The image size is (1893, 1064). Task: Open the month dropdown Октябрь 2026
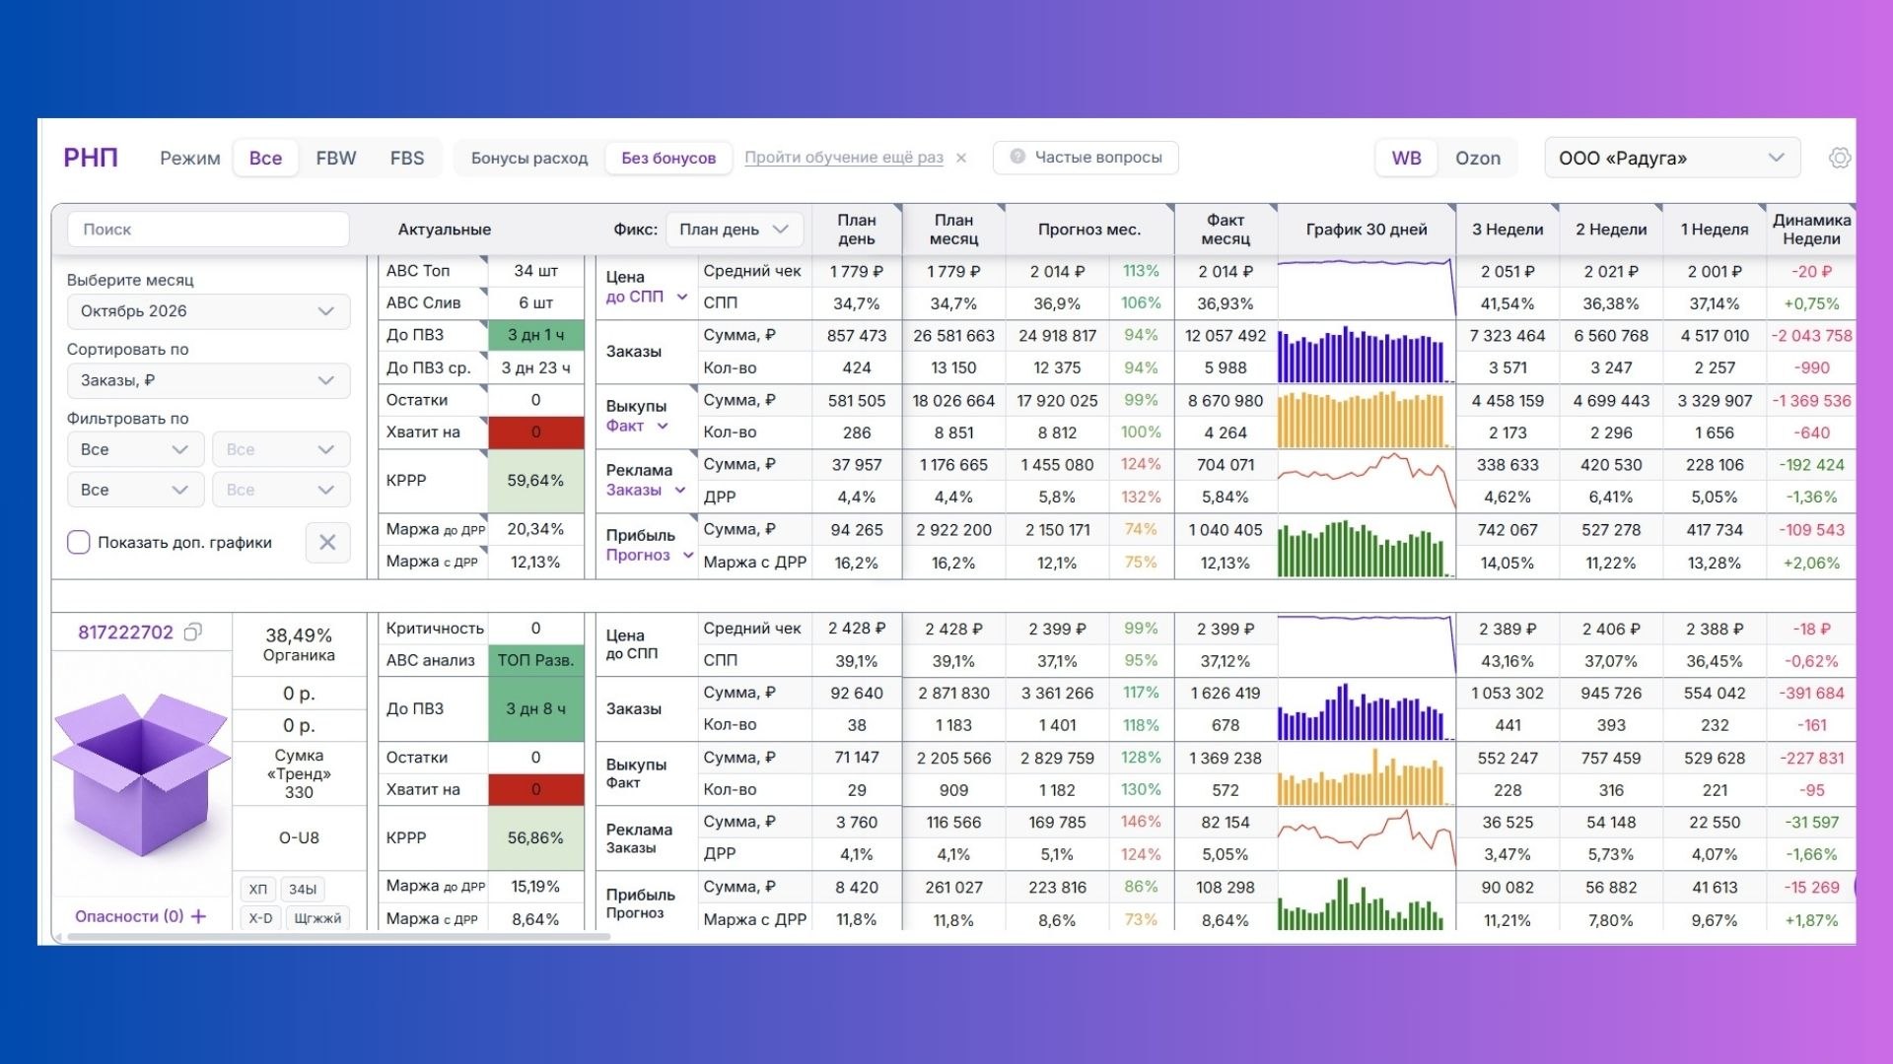coord(208,311)
